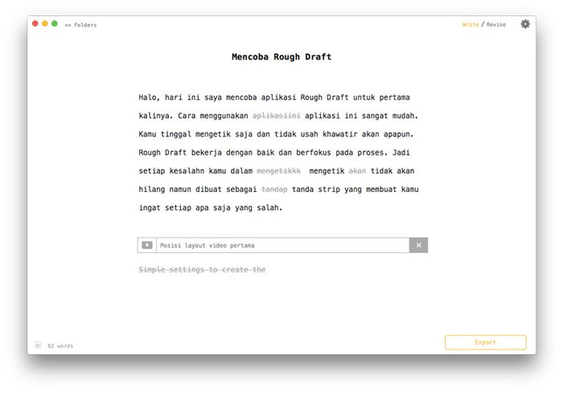
Task: Click the video play icon in placeholder
Action: pyautogui.click(x=147, y=245)
